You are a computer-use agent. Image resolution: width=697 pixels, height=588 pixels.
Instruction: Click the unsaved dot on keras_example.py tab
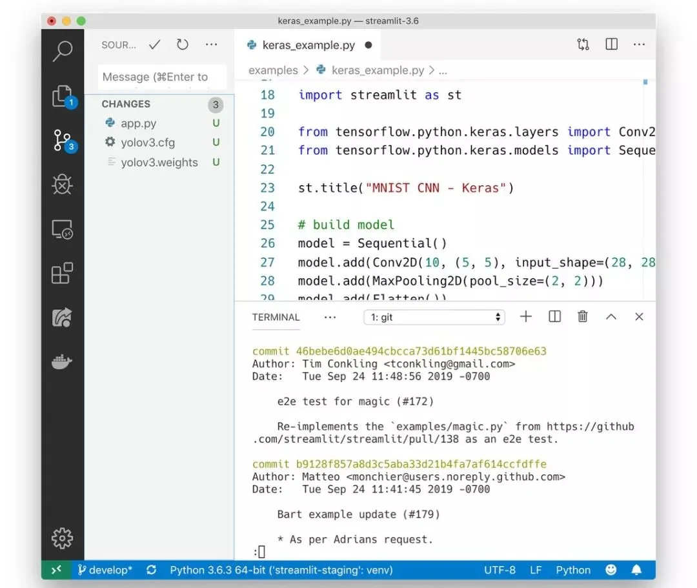tap(368, 45)
